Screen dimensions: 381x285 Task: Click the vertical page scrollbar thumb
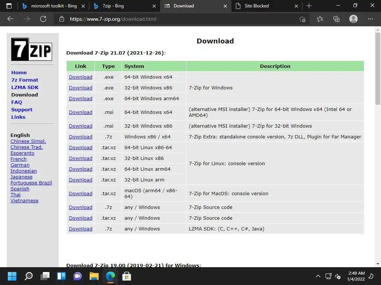coord(378,69)
